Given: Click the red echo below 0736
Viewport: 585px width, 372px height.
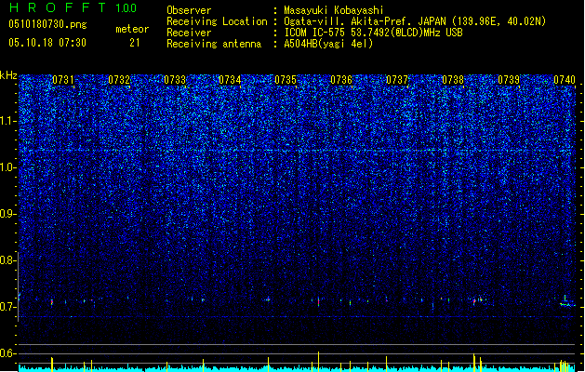Looking at the screenshot, I should click(318, 301).
